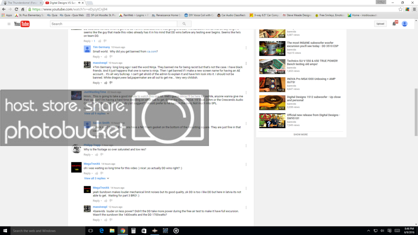Like Philipp Trapp's comment
The height and width of the screenshot is (235, 418).
pyautogui.click(x=96, y=155)
